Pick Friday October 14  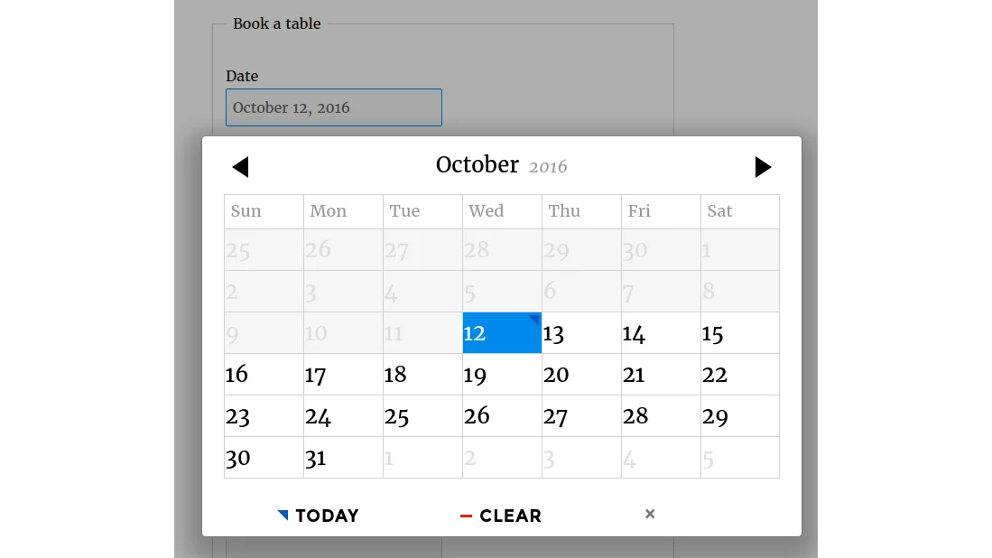coord(661,333)
